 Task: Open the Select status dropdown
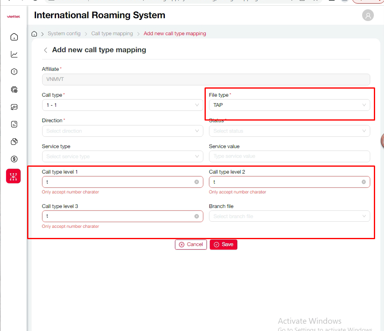(289, 131)
